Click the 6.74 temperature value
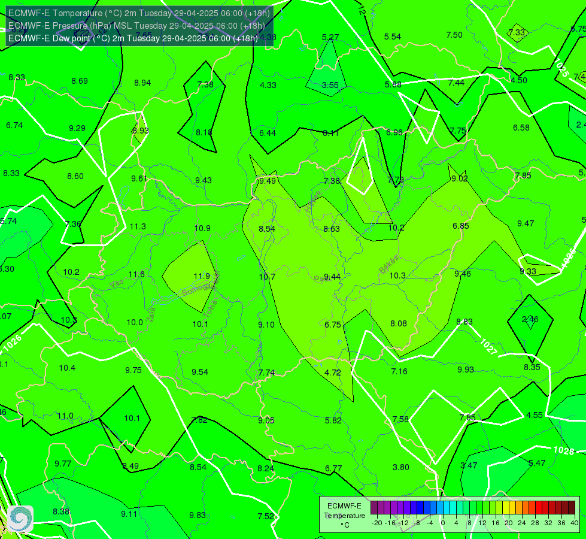Viewport: 586px width, 539px height. [14, 125]
